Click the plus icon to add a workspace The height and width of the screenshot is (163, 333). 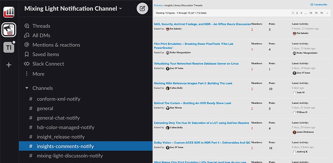(9, 65)
